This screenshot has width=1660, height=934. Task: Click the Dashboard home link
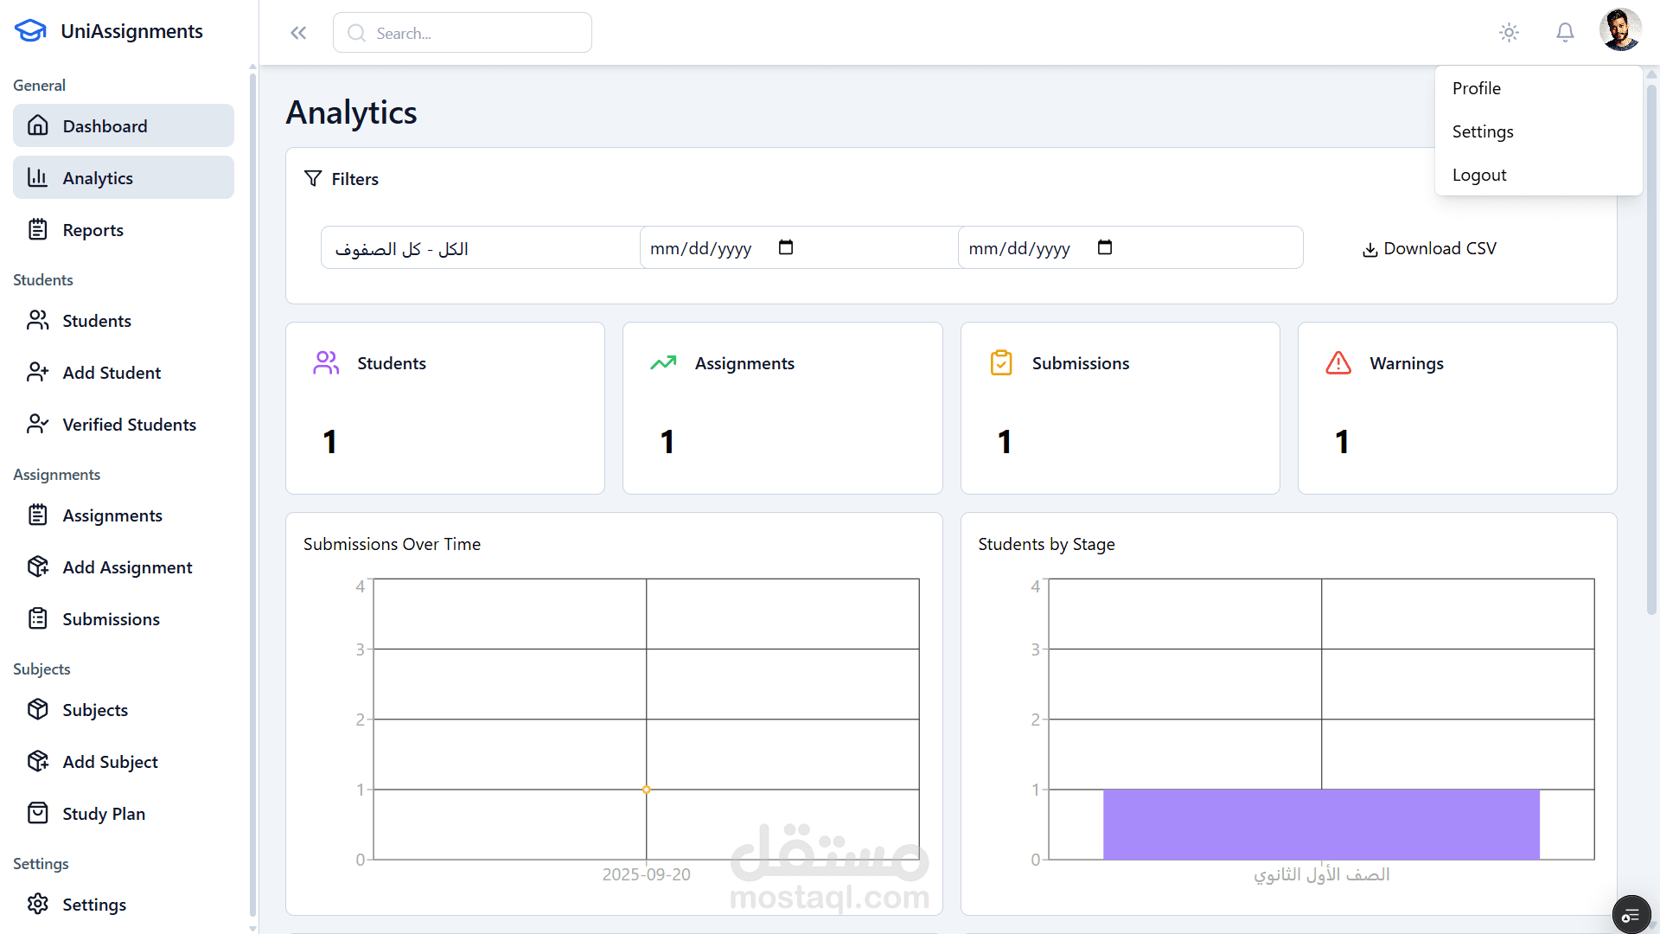click(105, 126)
